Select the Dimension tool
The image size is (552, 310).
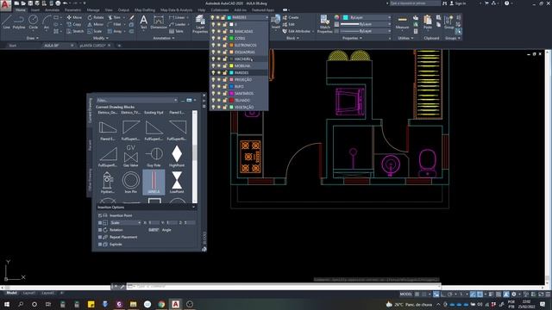pyautogui.click(x=159, y=22)
